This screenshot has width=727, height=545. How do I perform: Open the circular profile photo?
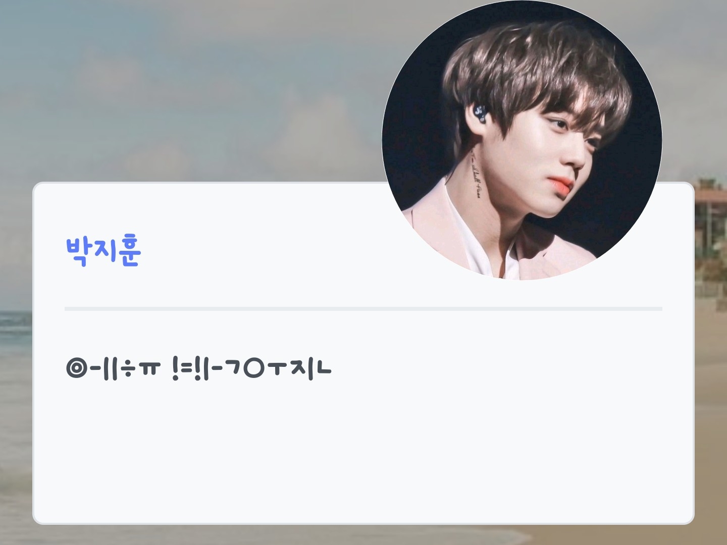(522, 140)
